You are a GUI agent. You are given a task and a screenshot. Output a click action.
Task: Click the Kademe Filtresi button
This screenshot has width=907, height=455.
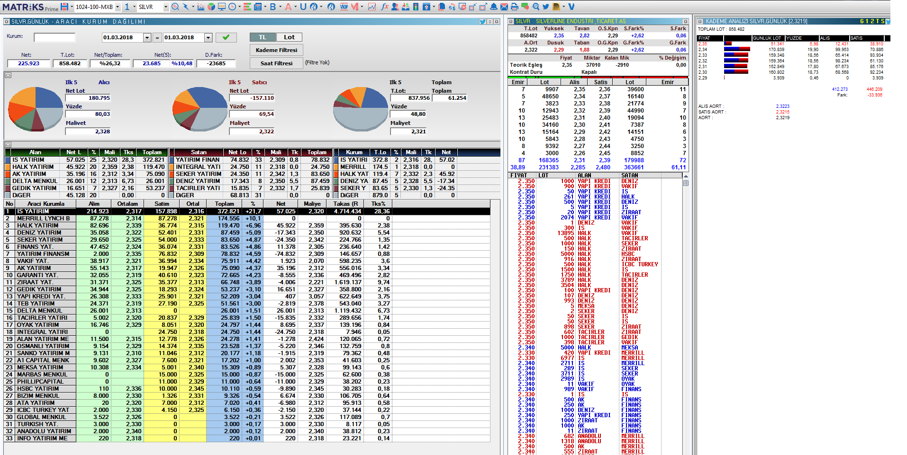[x=276, y=50]
